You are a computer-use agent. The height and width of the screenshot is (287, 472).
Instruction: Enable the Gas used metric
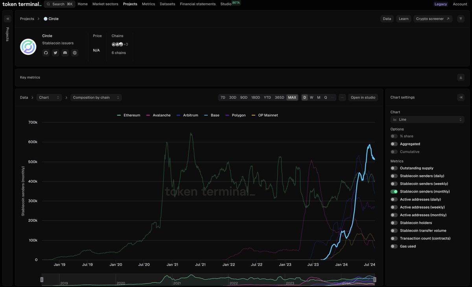pyautogui.click(x=394, y=246)
